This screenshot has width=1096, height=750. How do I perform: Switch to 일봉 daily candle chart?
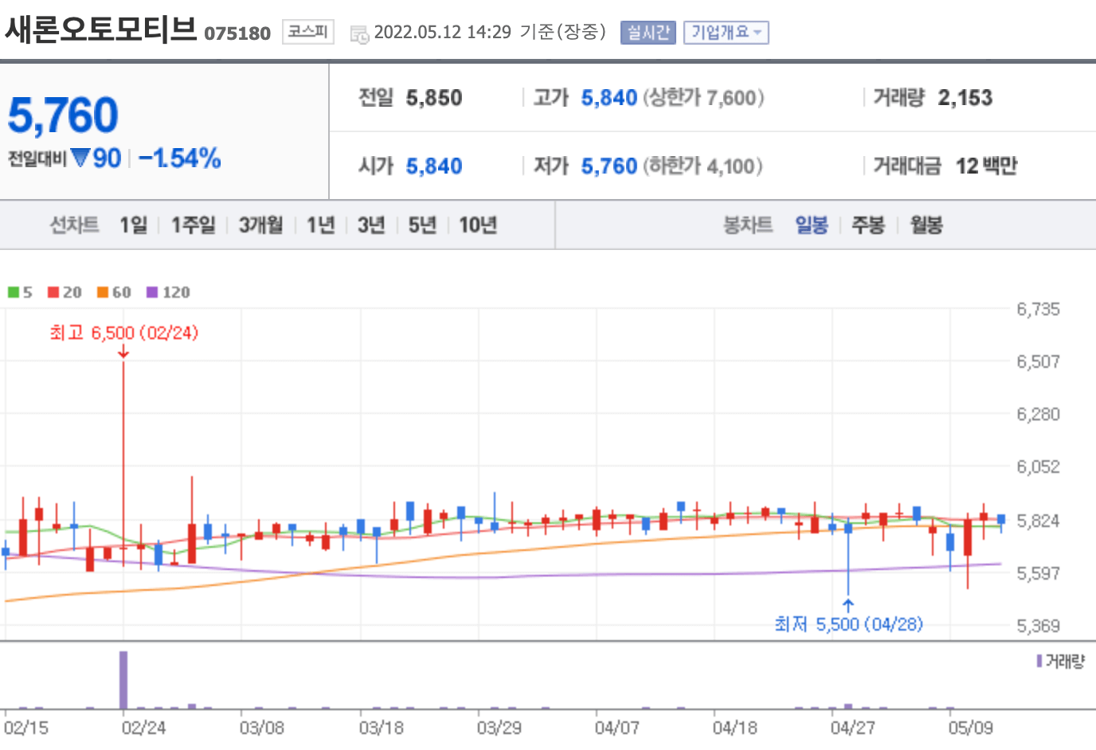[812, 225]
